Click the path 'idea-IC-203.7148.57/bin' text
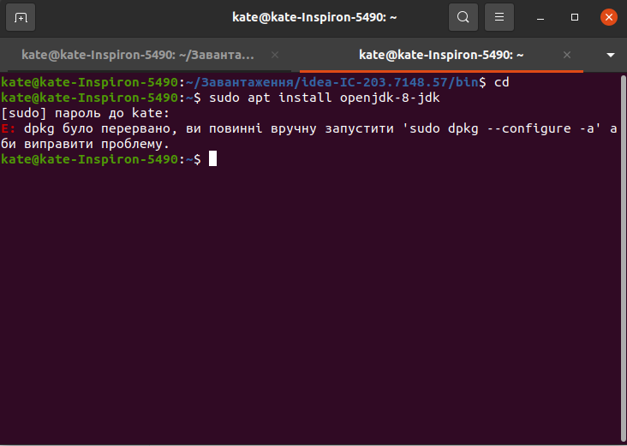The width and height of the screenshot is (627, 446). pyautogui.click(x=391, y=82)
